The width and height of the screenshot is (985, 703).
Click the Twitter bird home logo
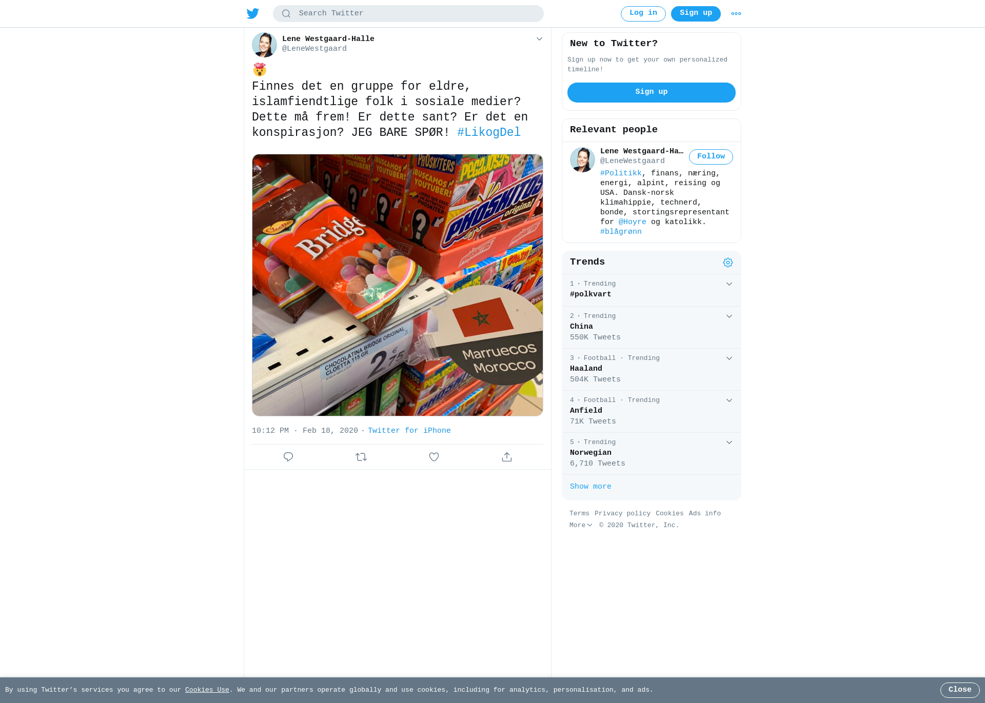[252, 13]
